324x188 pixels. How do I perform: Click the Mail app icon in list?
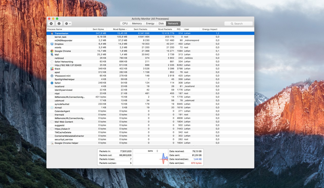(52, 55)
